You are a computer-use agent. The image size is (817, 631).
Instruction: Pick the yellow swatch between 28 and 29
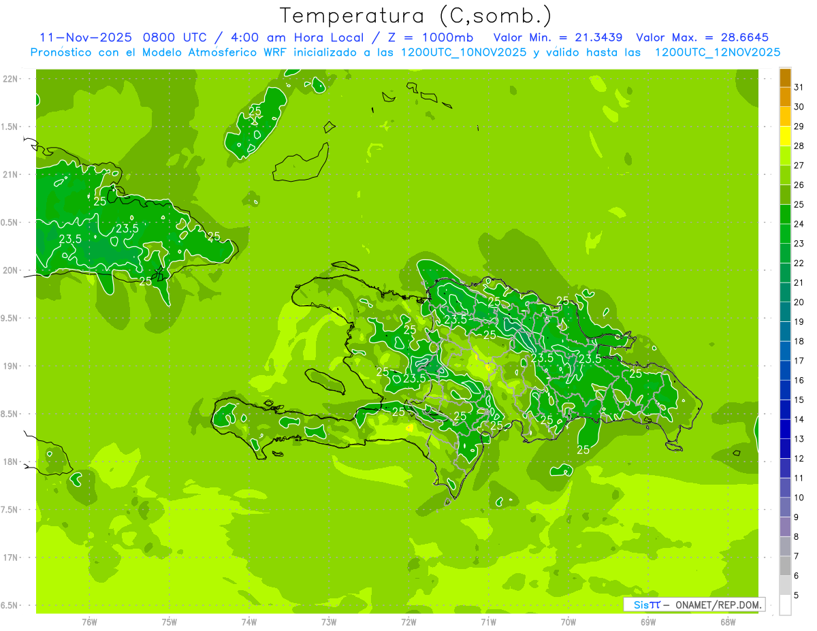click(x=785, y=136)
